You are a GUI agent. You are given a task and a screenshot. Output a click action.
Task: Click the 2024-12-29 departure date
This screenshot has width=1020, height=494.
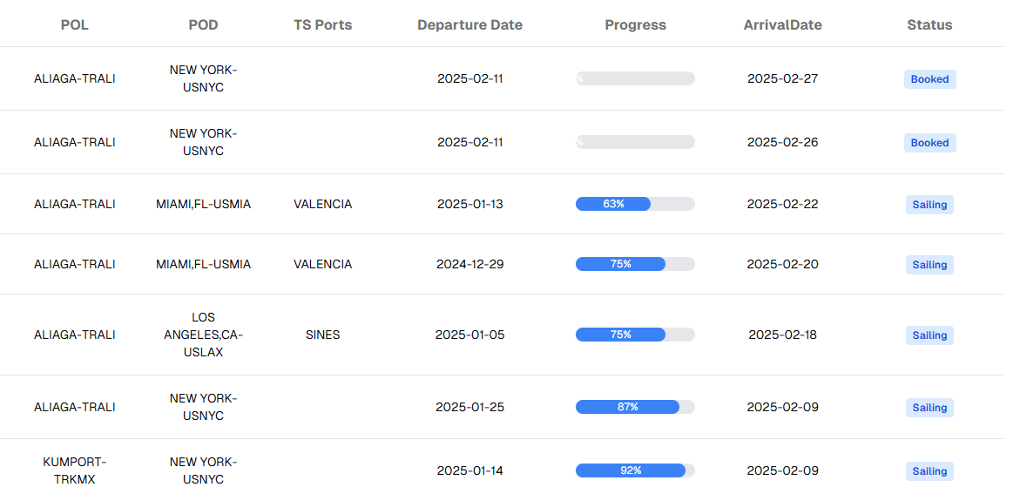(x=469, y=264)
